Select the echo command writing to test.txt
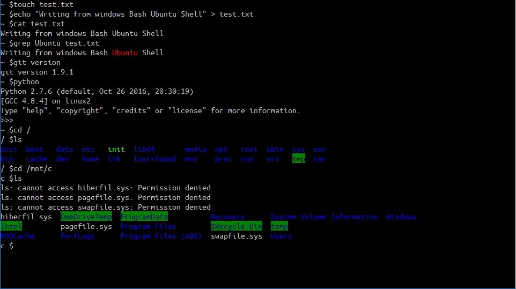516x289 pixels. (127, 14)
